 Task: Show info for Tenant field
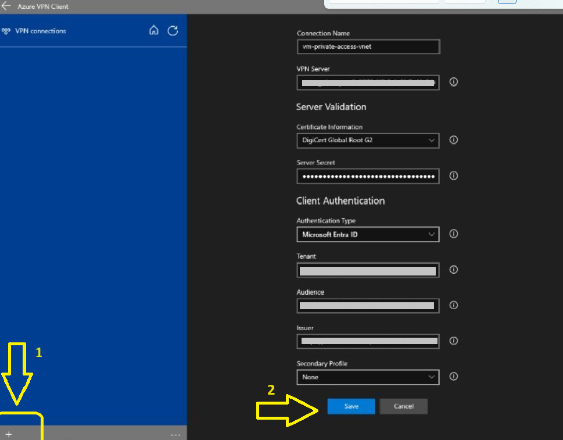click(454, 269)
